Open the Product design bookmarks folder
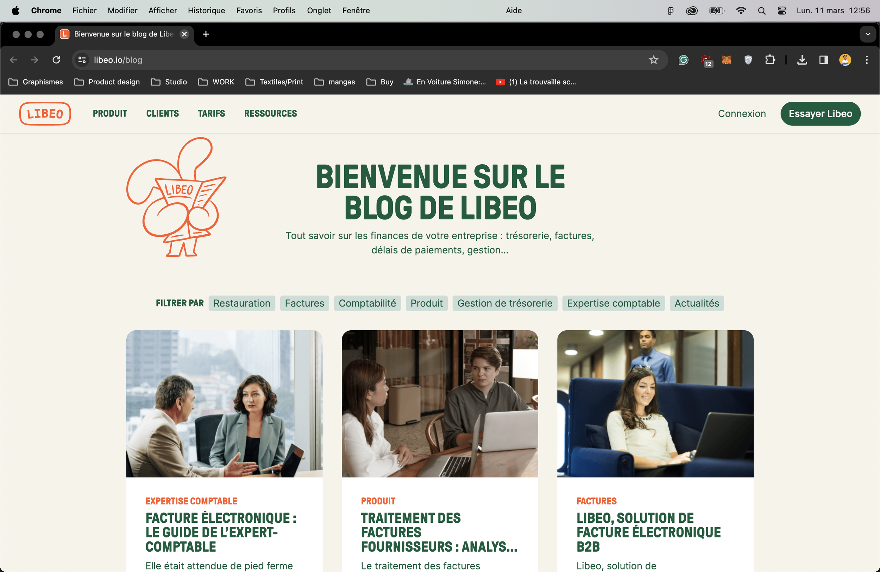This screenshot has width=880, height=572. [107, 82]
